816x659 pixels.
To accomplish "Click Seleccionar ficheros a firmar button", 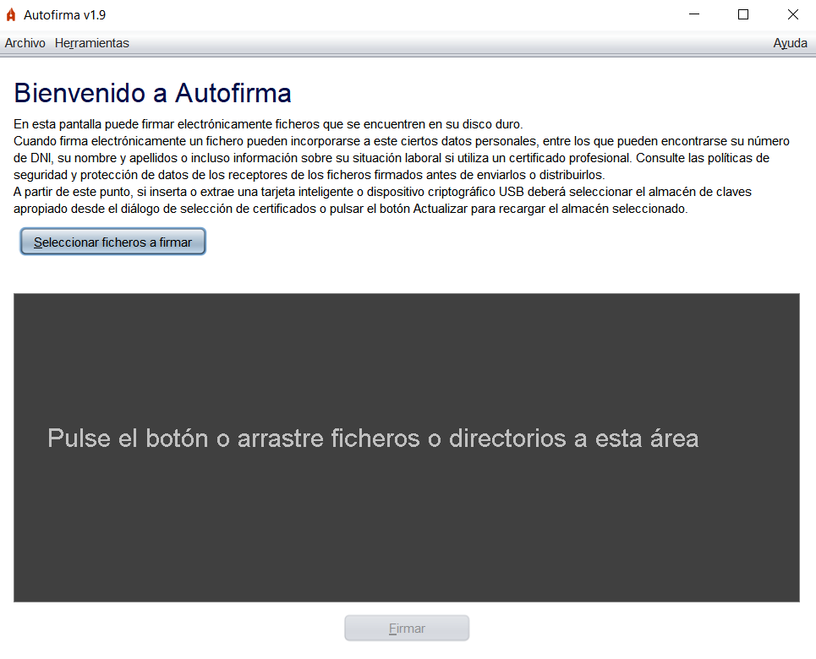I will pyautogui.click(x=113, y=242).
